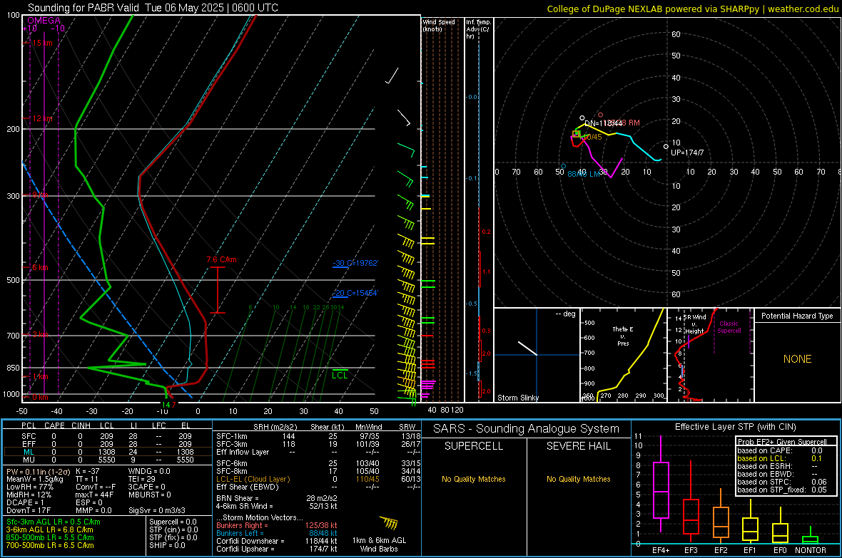Click the SR Wind v. Height mini plot
This screenshot has width=842, height=558.
tap(710, 355)
